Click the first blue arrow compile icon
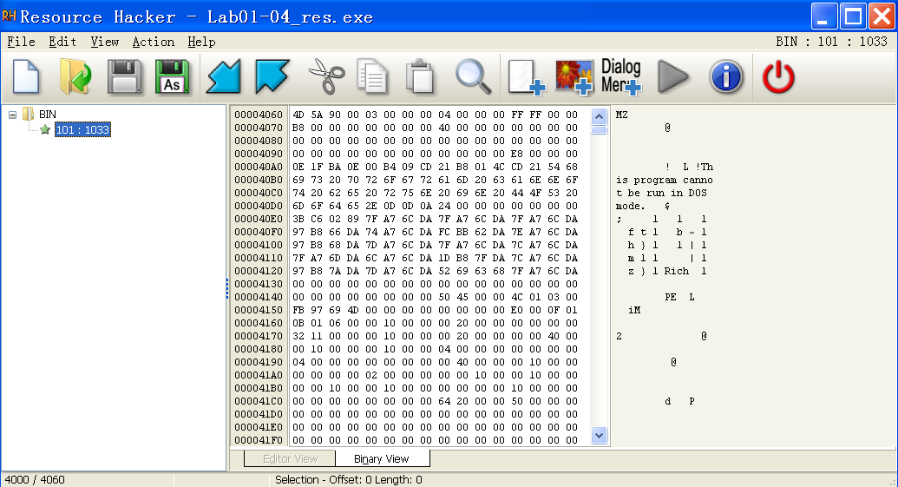Viewport: 898px width, 487px height. (x=223, y=76)
